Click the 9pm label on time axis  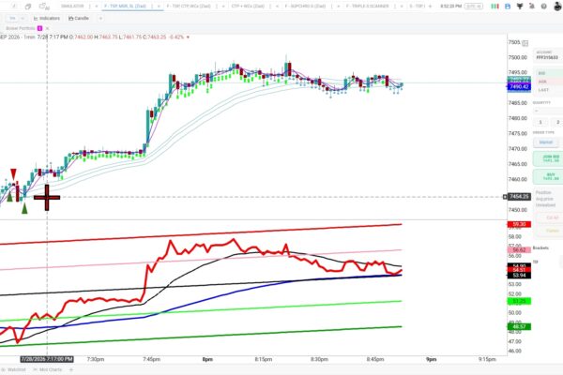click(x=432, y=359)
